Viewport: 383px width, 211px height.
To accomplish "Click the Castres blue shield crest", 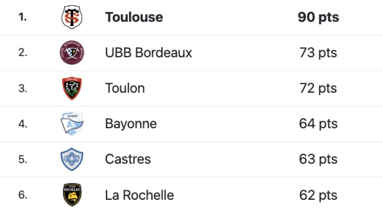I will click(72, 159).
